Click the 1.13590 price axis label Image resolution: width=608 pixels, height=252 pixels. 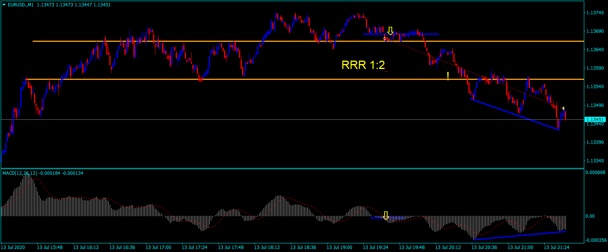[x=595, y=68]
